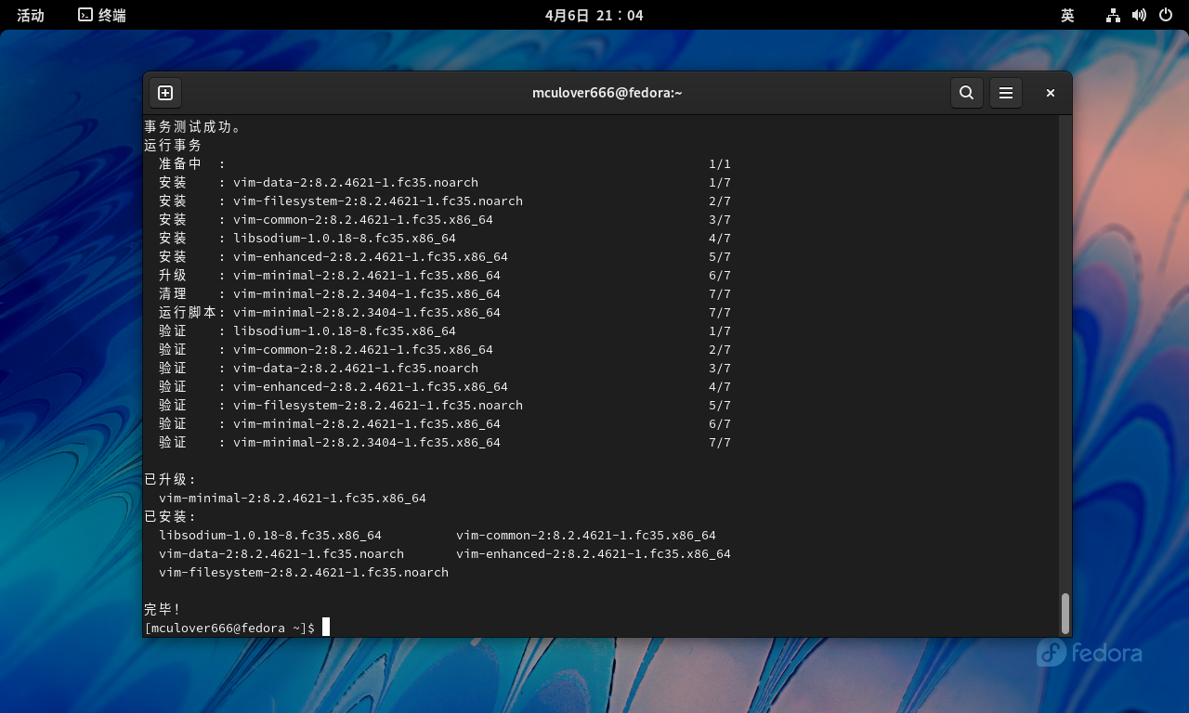Click 验证 vim-enhanced line 4/7

point(445,386)
